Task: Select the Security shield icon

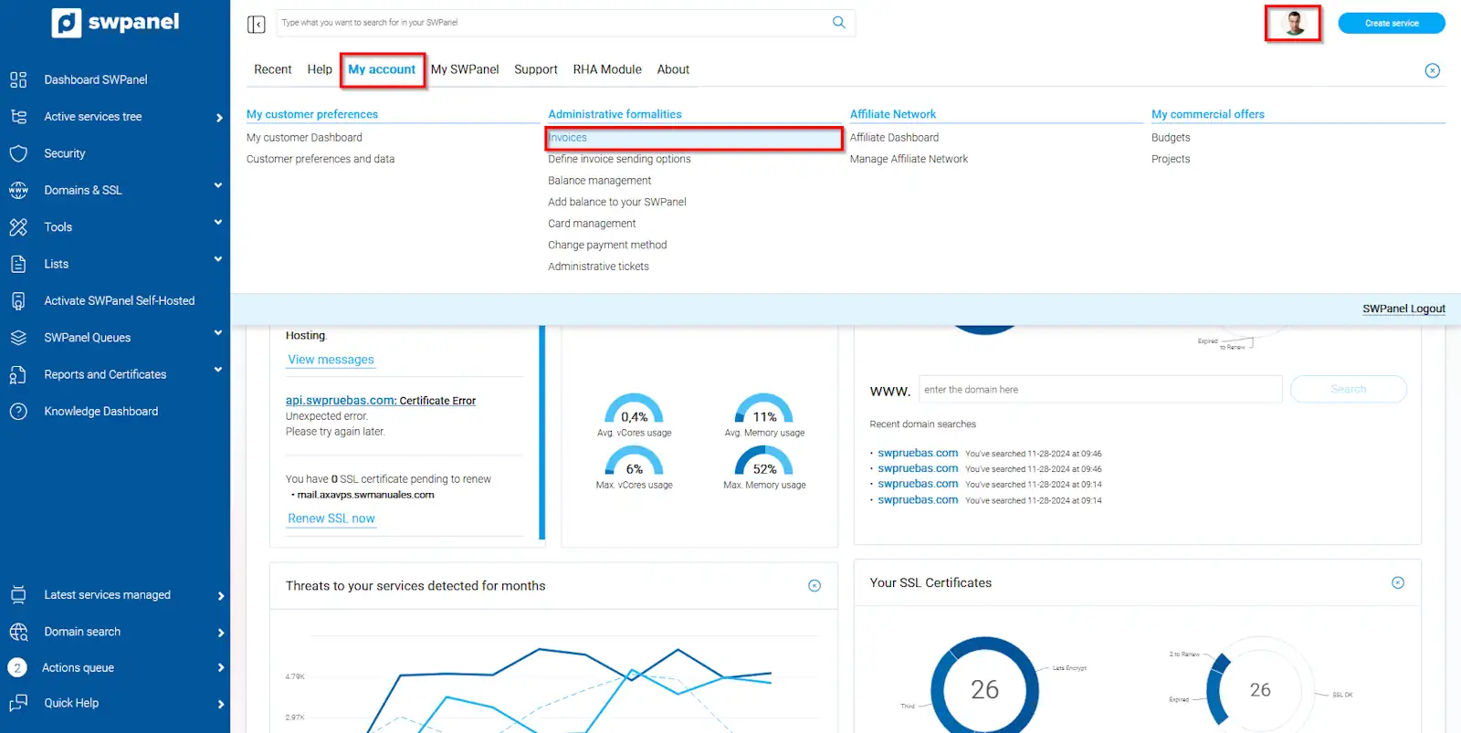Action: coord(18,153)
